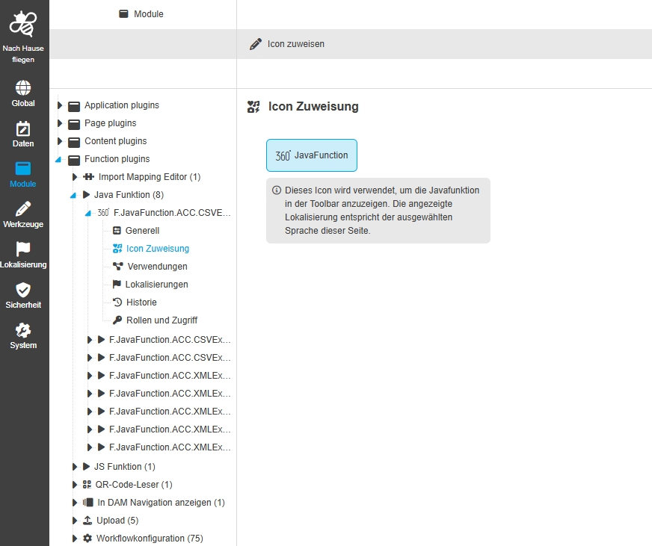Click the pencil icon beside Icon zuweisen
The width and height of the screenshot is (652, 546).
pos(255,44)
